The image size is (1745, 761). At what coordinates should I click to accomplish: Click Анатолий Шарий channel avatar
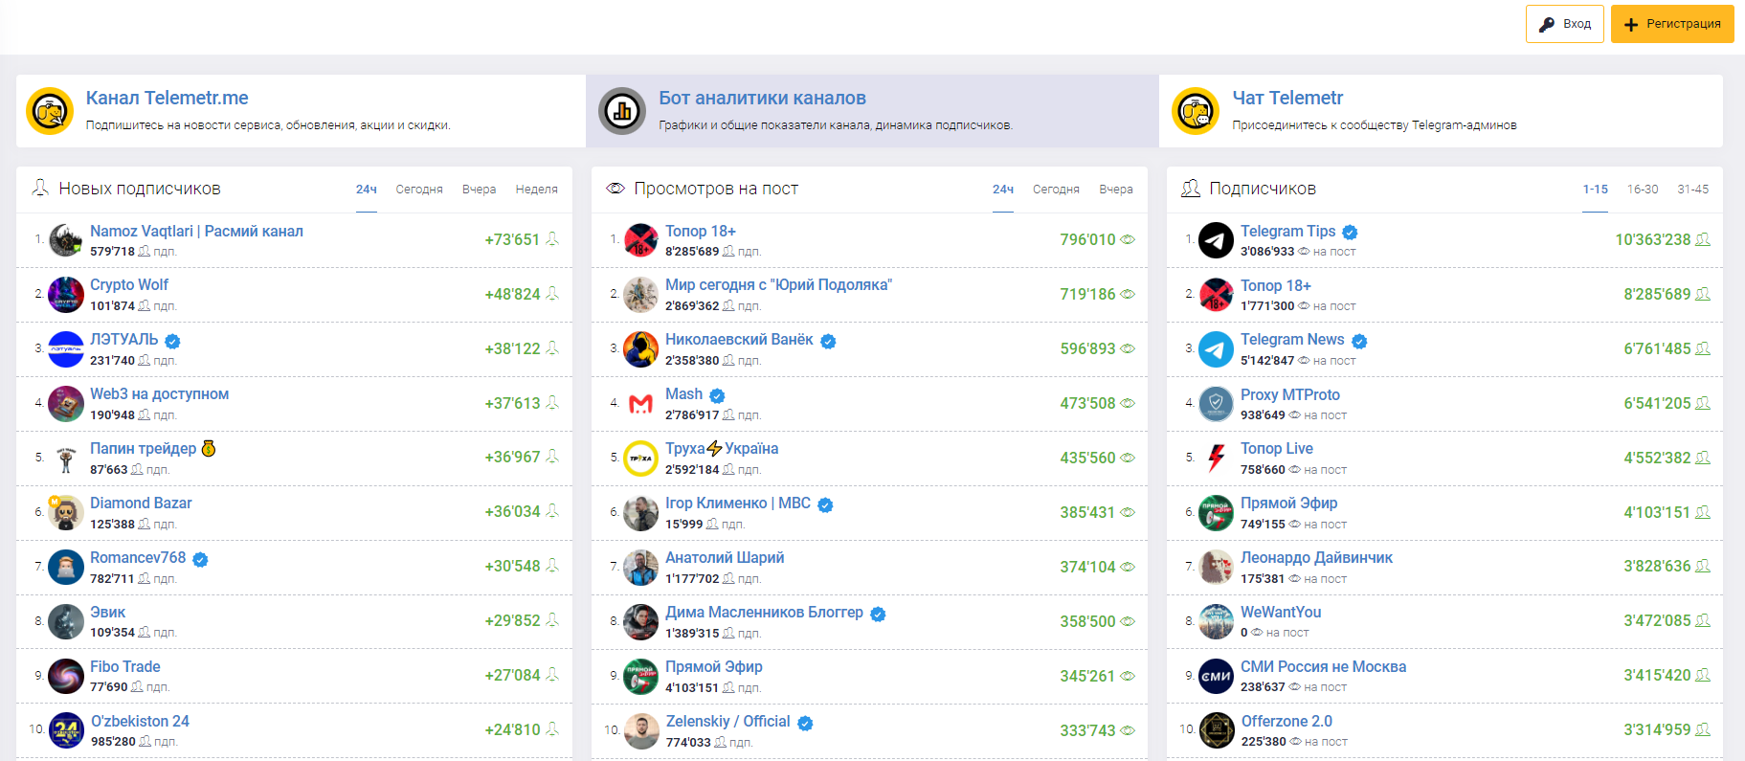(x=641, y=568)
